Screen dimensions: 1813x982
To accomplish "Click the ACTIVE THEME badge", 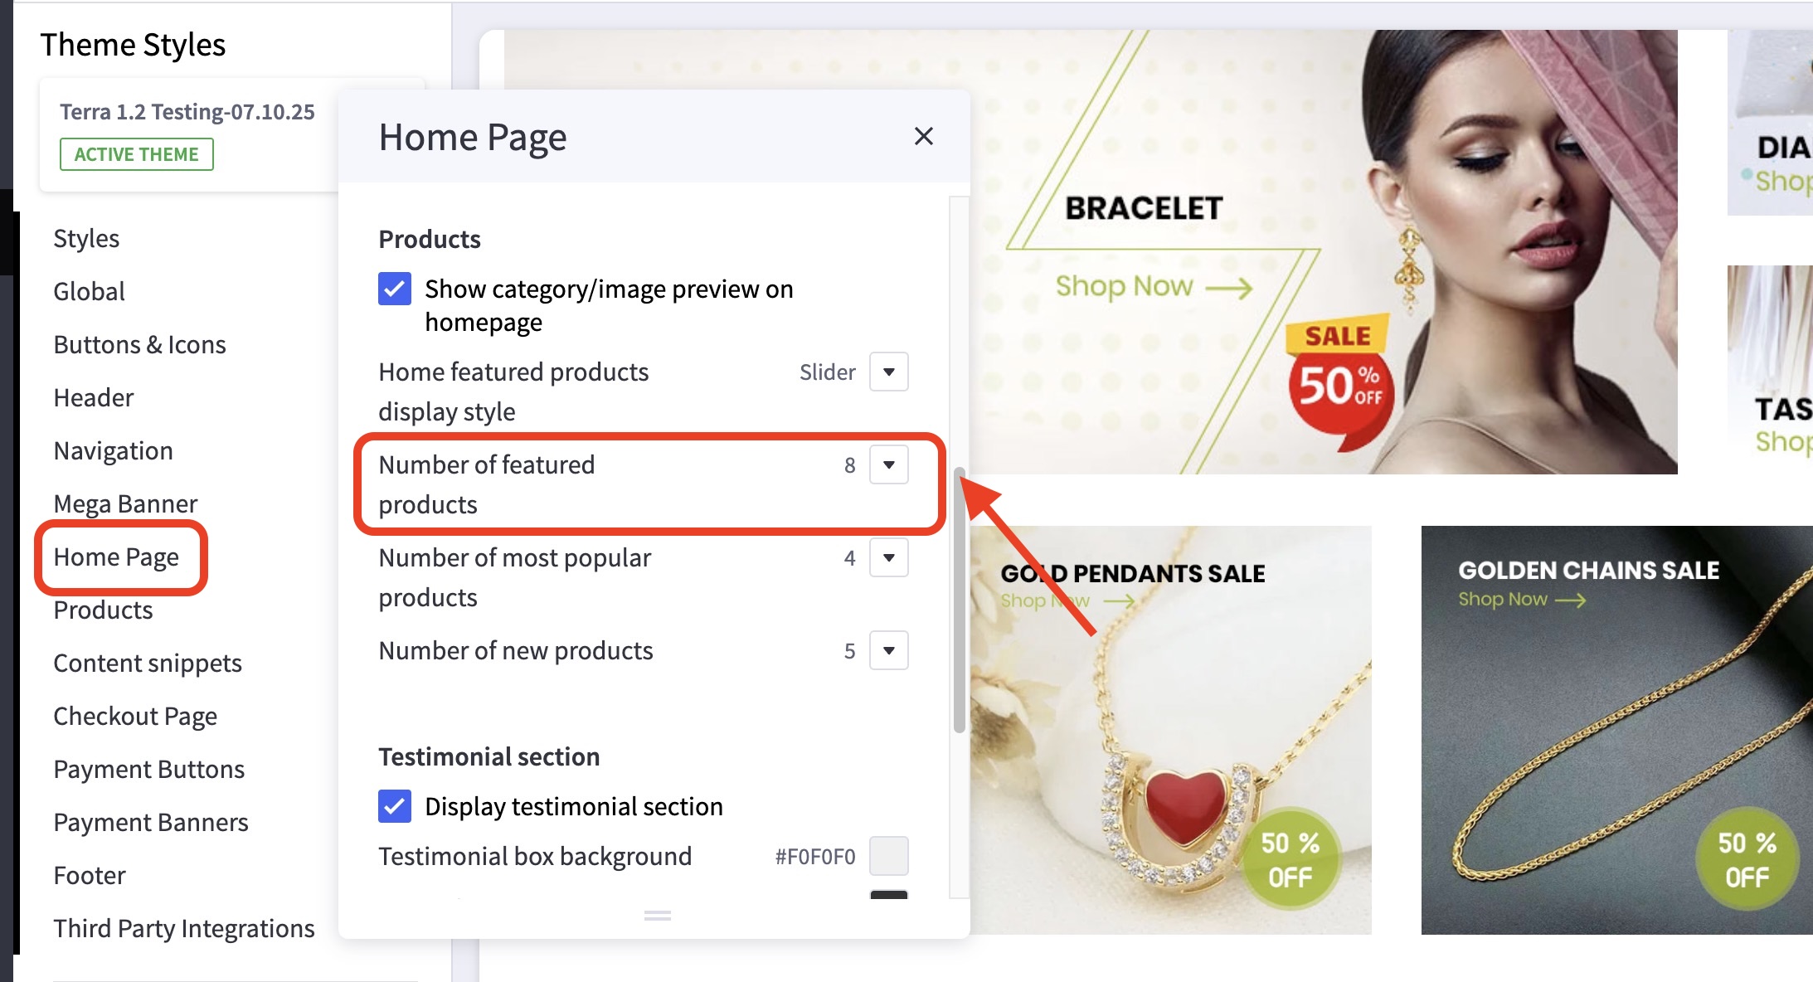I will coord(137,154).
